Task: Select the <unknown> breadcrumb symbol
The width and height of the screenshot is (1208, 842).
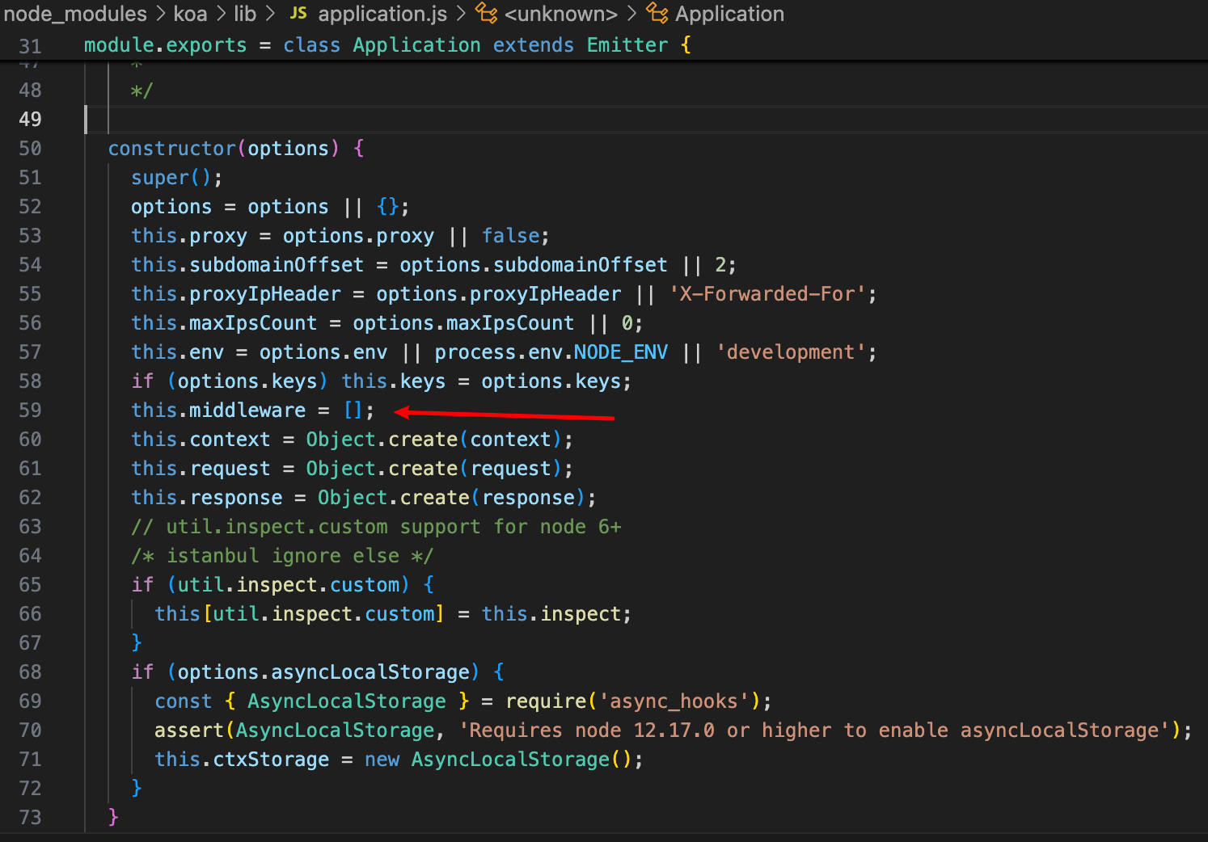Action: (561, 14)
